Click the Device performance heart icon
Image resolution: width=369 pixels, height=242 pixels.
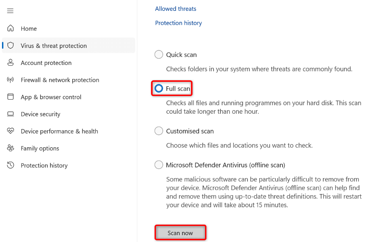(11, 131)
